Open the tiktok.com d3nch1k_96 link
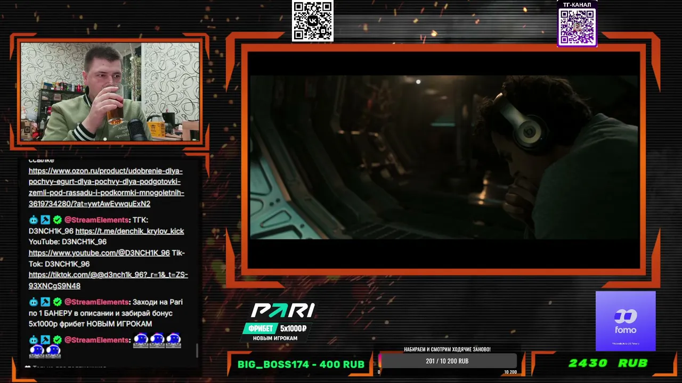 tap(108, 280)
